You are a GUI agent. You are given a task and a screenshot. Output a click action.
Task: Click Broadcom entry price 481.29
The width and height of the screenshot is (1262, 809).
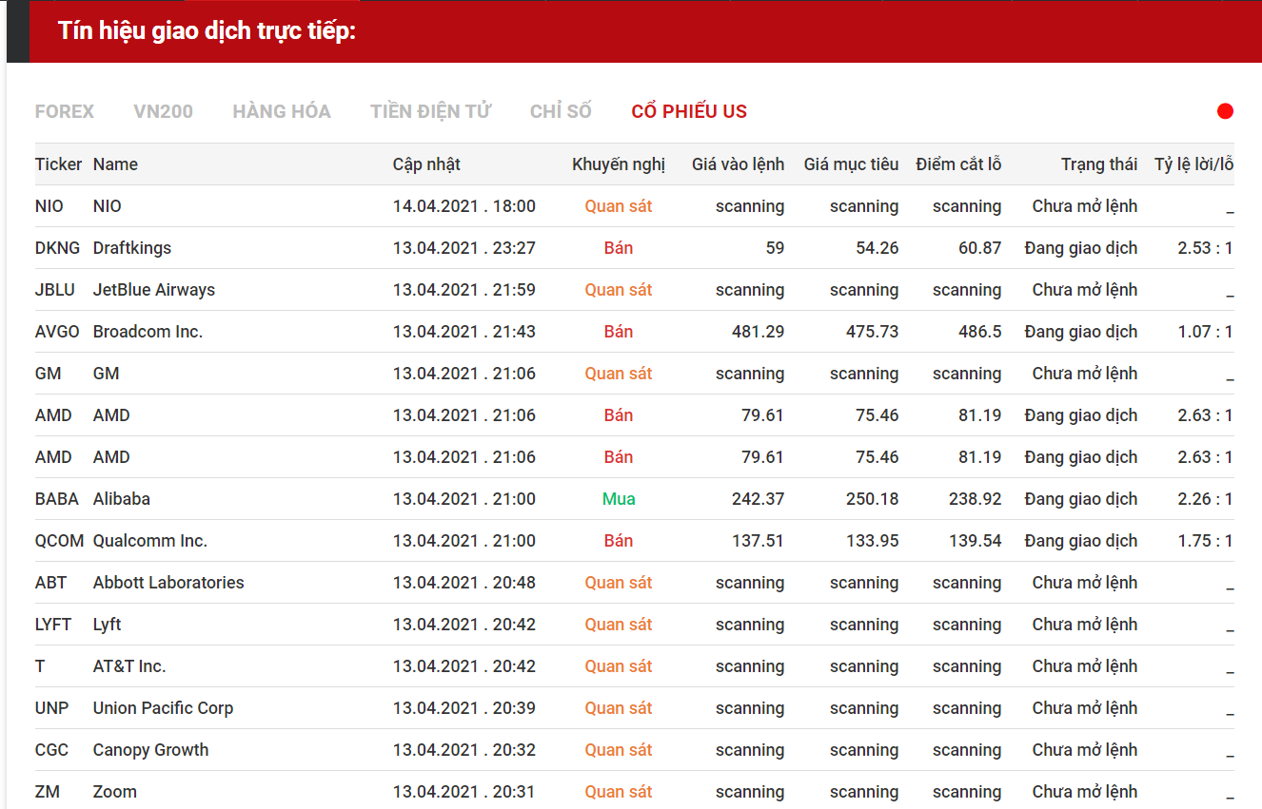[x=759, y=332]
